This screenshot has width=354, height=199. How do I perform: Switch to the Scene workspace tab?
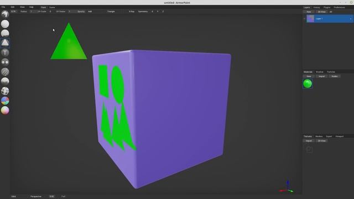coord(52,7)
